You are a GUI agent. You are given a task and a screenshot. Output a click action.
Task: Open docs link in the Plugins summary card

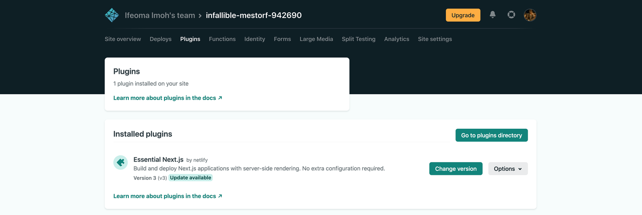click(168, 98)
